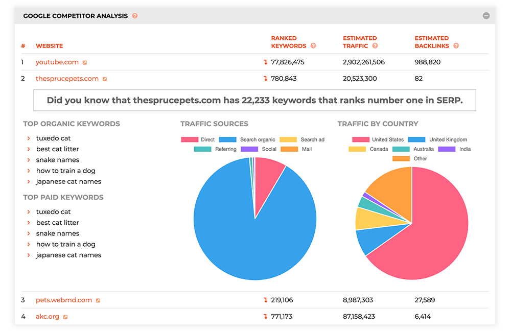Show help for Ranked Keywords column
This screenshot has height=332, width=511.
[313, 45]
